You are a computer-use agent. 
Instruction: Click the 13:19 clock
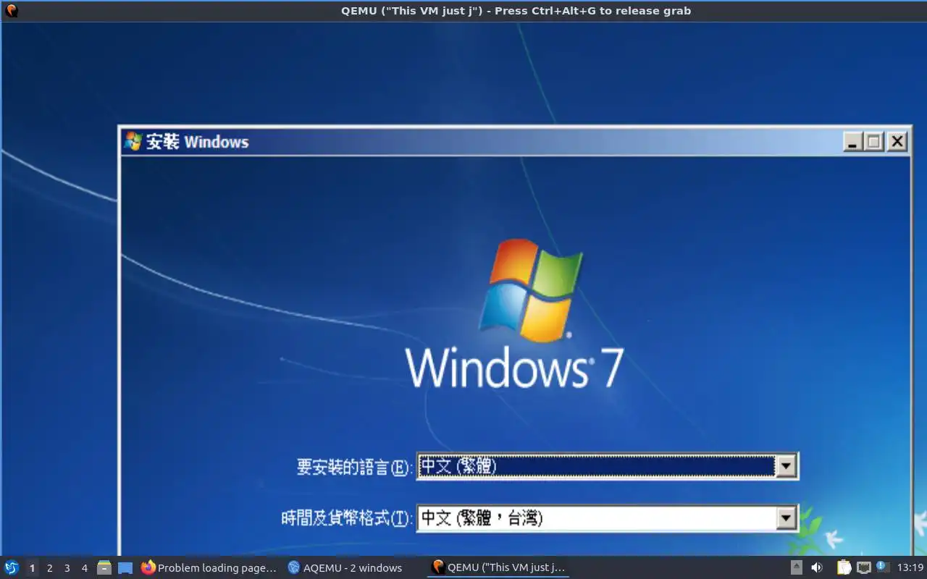pos(910,568)
